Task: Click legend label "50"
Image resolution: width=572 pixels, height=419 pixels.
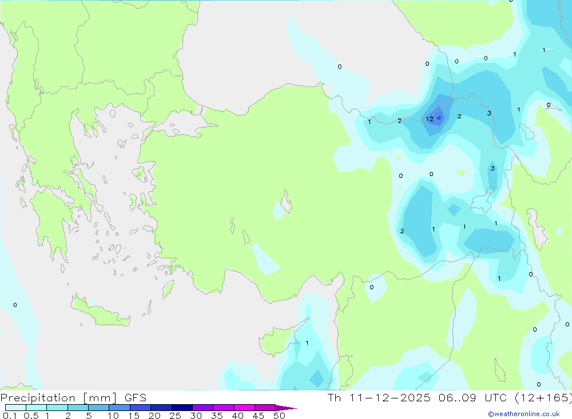Action: 279,416
